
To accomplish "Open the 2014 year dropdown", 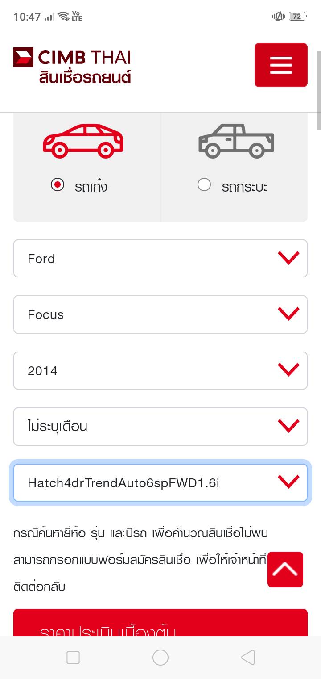I will [160, 370].
